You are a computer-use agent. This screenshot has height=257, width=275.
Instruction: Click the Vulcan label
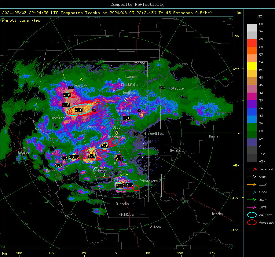pyautogui.click(x=156, y=227)
